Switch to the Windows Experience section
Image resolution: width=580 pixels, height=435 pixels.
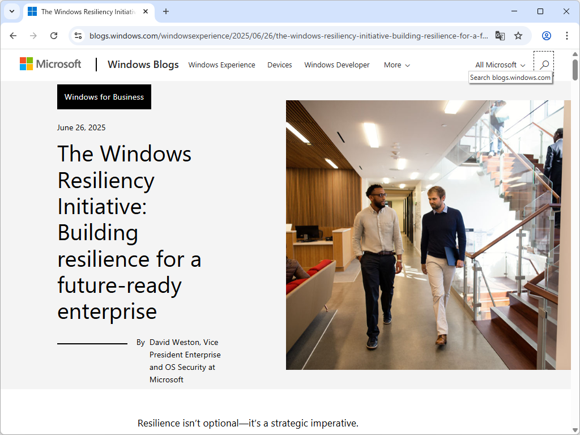(x=221, y=65)
